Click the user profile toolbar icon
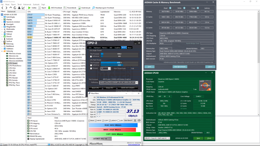The height and width of the screenshot is (146, 260). [x=19, y=8]
